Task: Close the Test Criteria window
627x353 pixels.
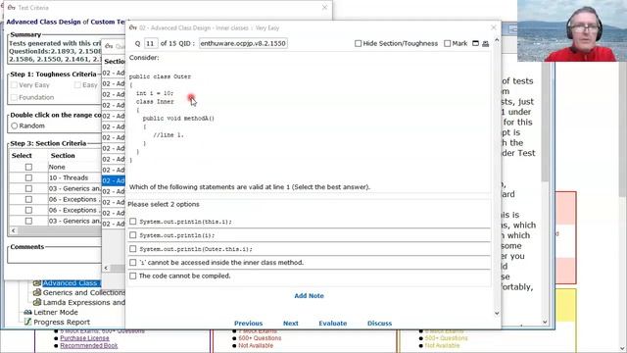Action: [324, 7]
